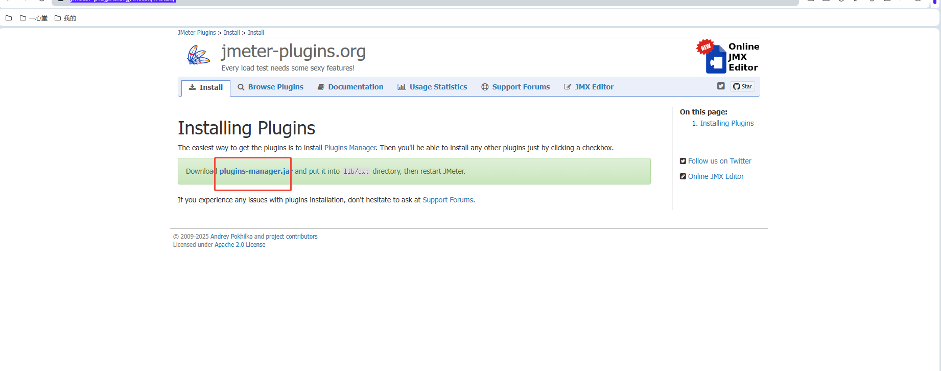Open the 一心堂 bookmarks folder
This screenshot has height=371, width=941.
(x=34, y=18)
